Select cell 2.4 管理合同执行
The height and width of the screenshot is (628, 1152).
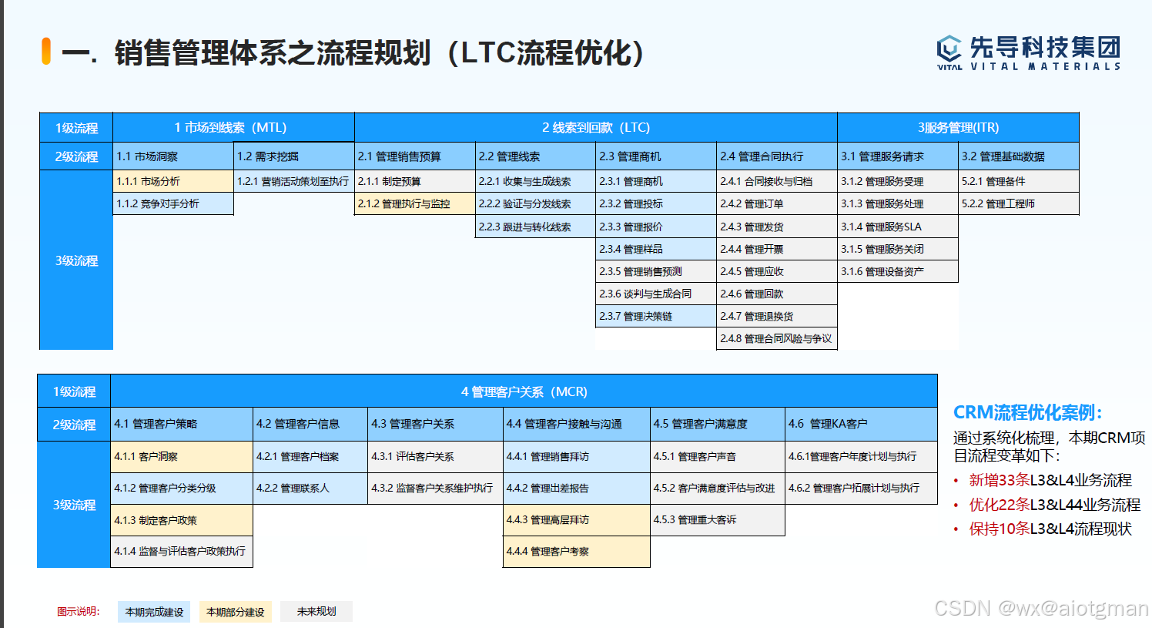[x=777, y=156]
